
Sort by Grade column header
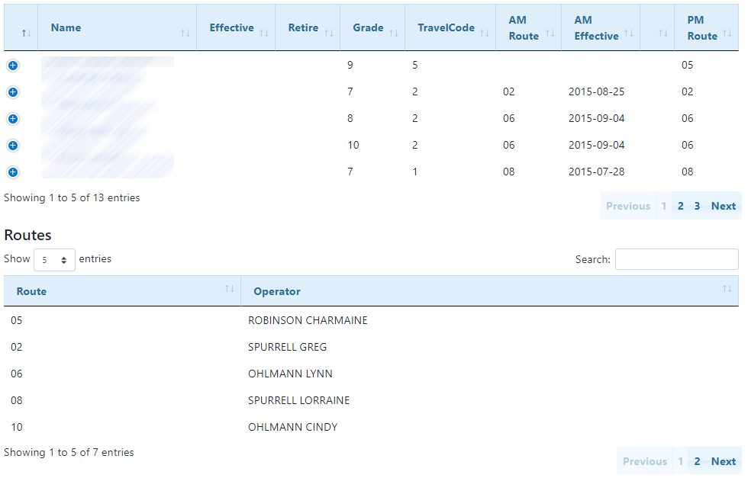[x=372, y=28]
